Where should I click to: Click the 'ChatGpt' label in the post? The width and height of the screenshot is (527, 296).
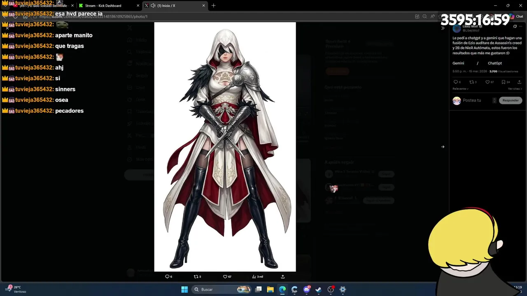(495, 63)
